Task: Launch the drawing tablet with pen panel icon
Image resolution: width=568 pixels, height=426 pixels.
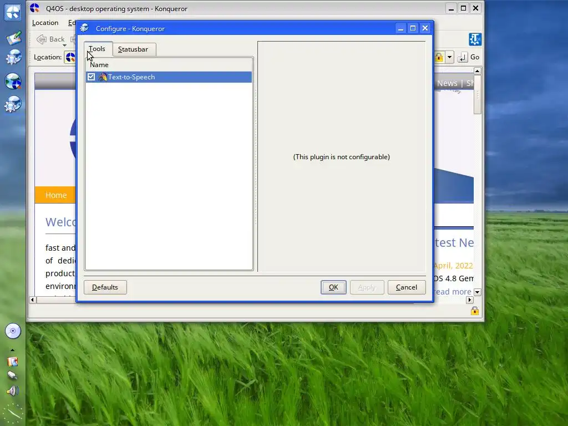Action: 13,38
